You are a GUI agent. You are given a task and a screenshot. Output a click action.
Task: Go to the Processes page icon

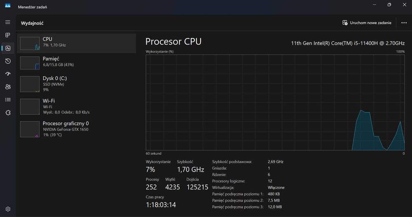coord(8,35)
